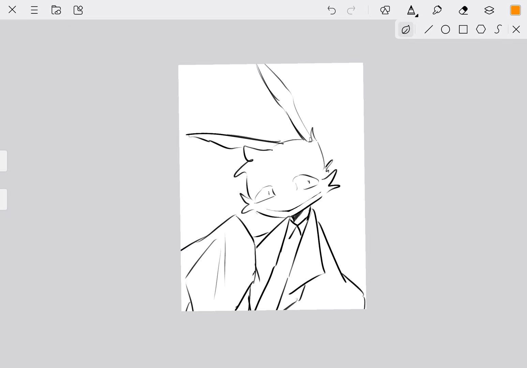527x368 pixels.
Task: Select the eraser tool
Action: (463, 10)
